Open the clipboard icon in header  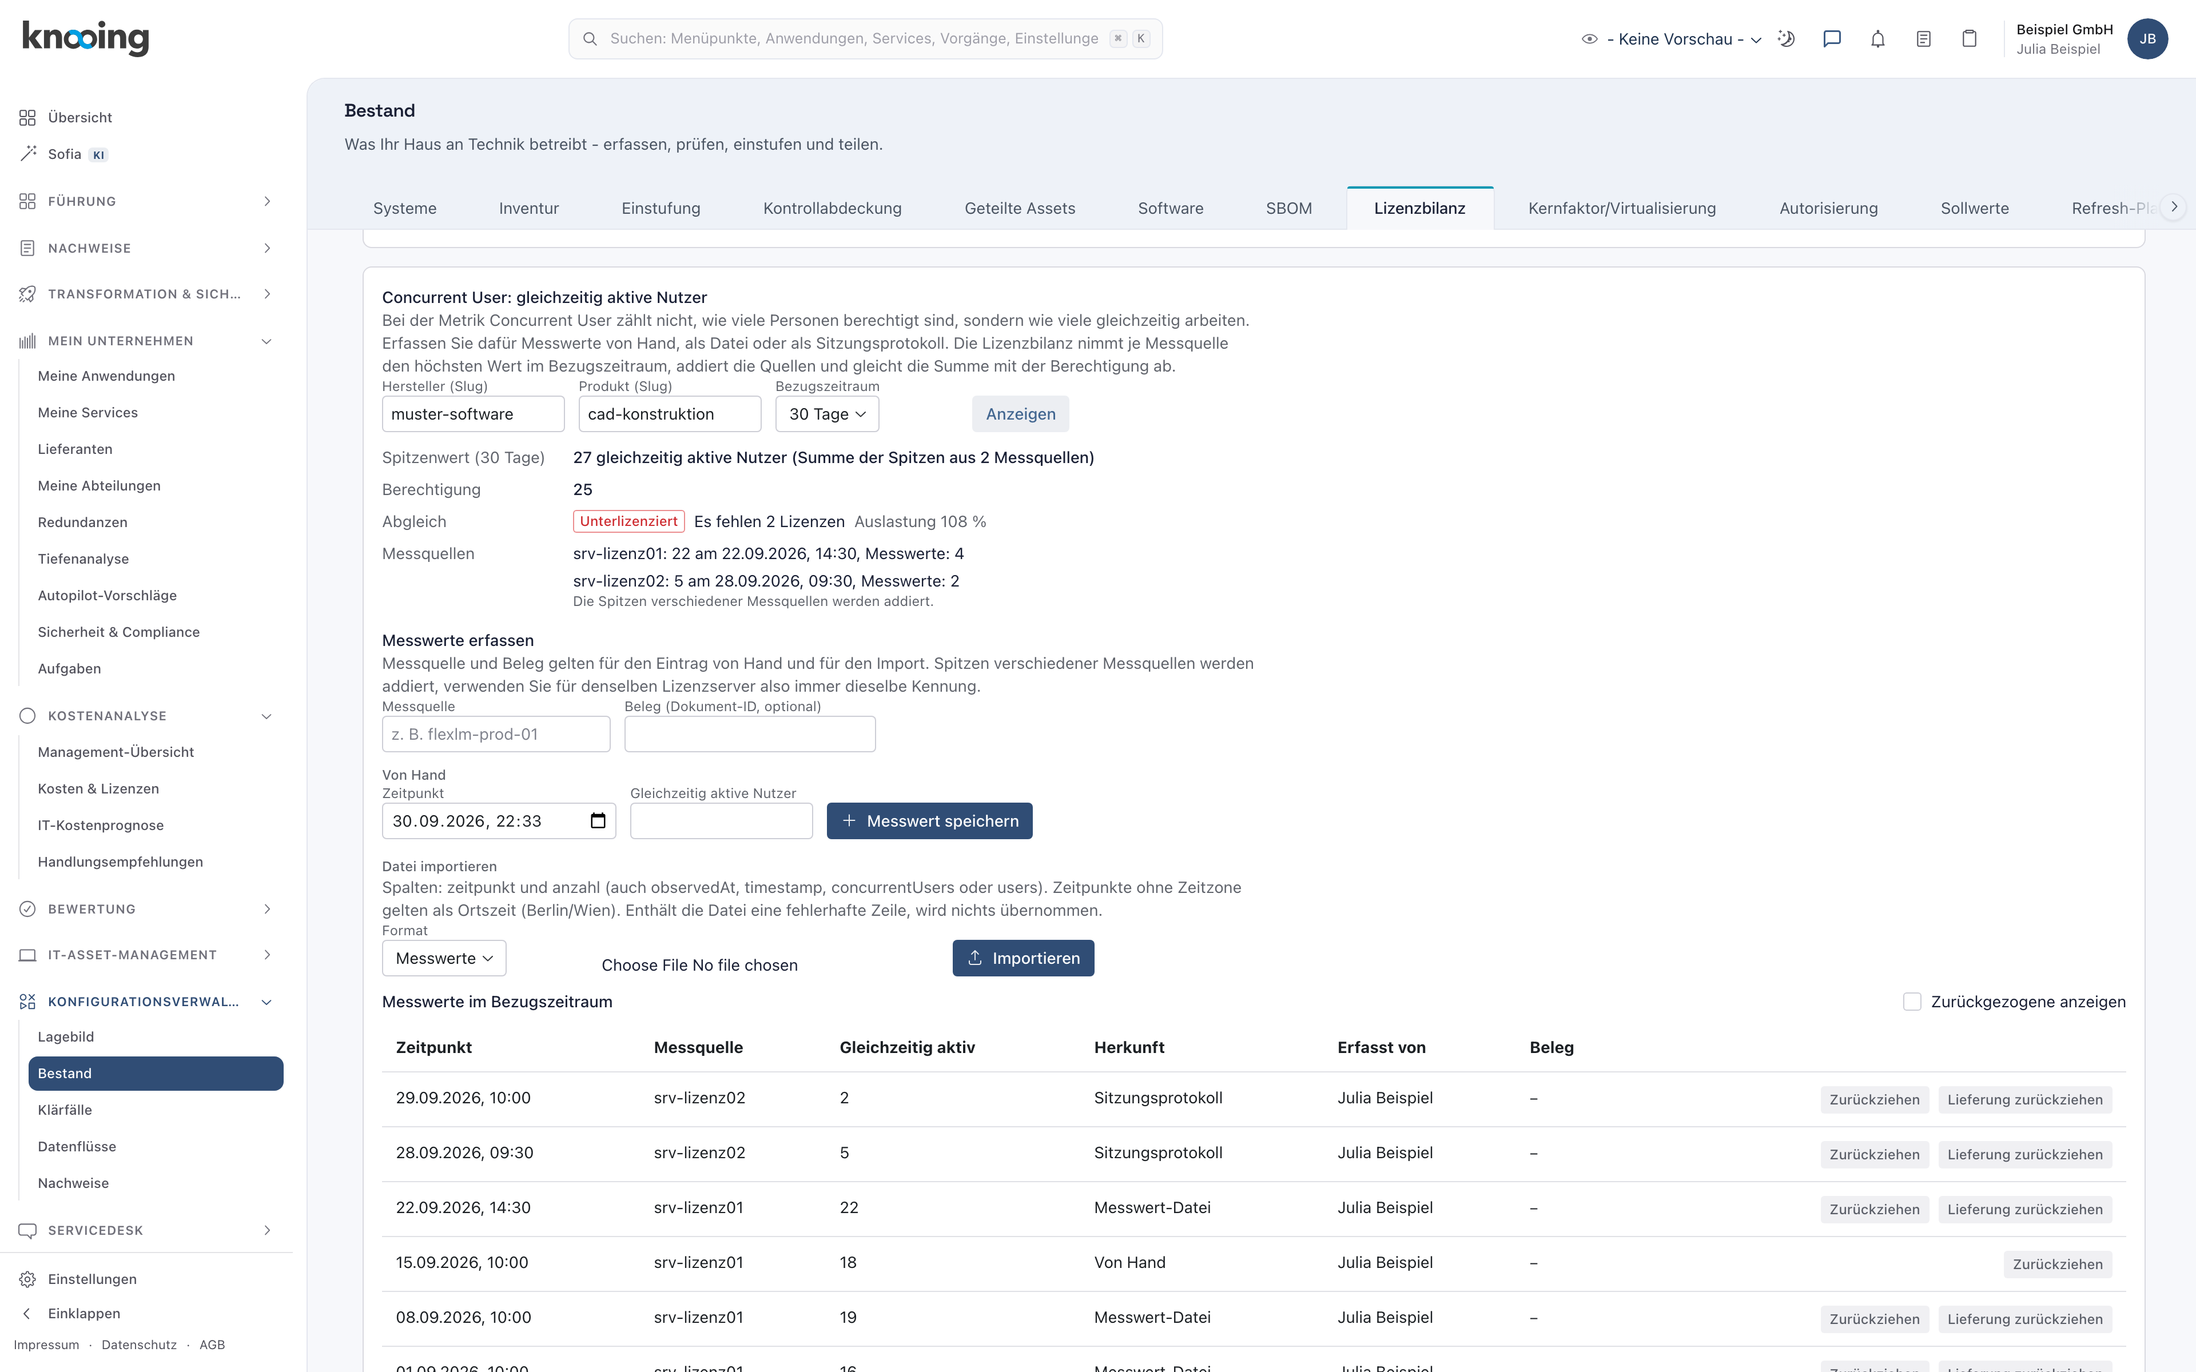point(1969,39)
